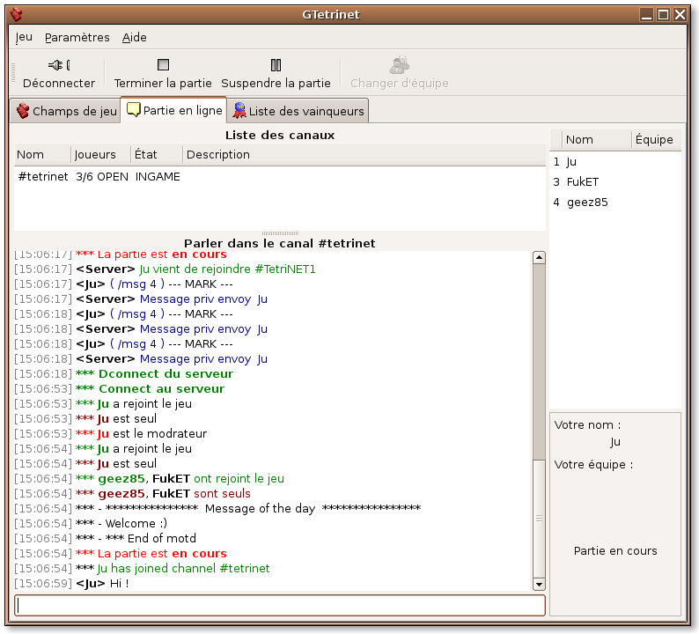Click the ribbon medal icon on Liste des vainqueurs tab

(x=239, y=111)
